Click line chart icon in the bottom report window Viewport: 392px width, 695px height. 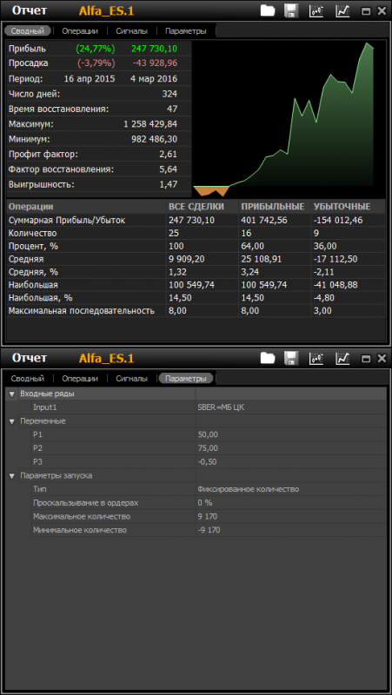(x=342, y=358)
